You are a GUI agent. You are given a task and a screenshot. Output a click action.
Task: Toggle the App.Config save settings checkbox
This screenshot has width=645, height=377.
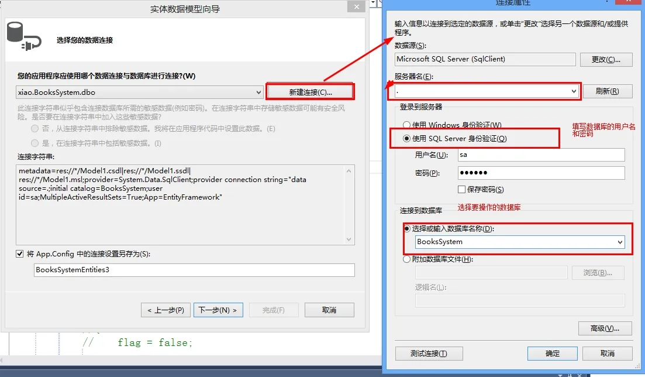pyautogui.click(x=19, y=254)
